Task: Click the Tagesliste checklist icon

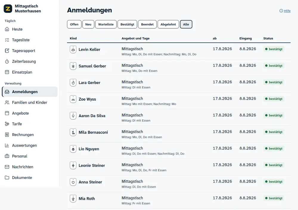Action: (7, 40)
